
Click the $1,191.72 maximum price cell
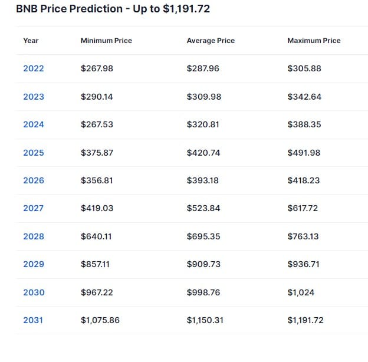(305, 320)
